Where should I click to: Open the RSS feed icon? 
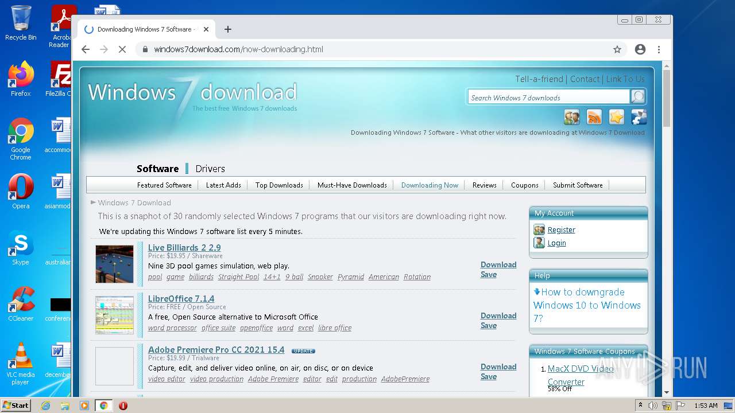click(594, 117)
